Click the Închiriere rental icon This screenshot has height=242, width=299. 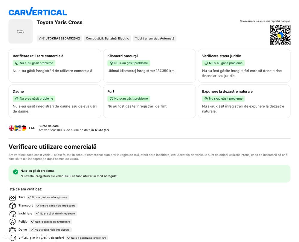tap(13, 214)
